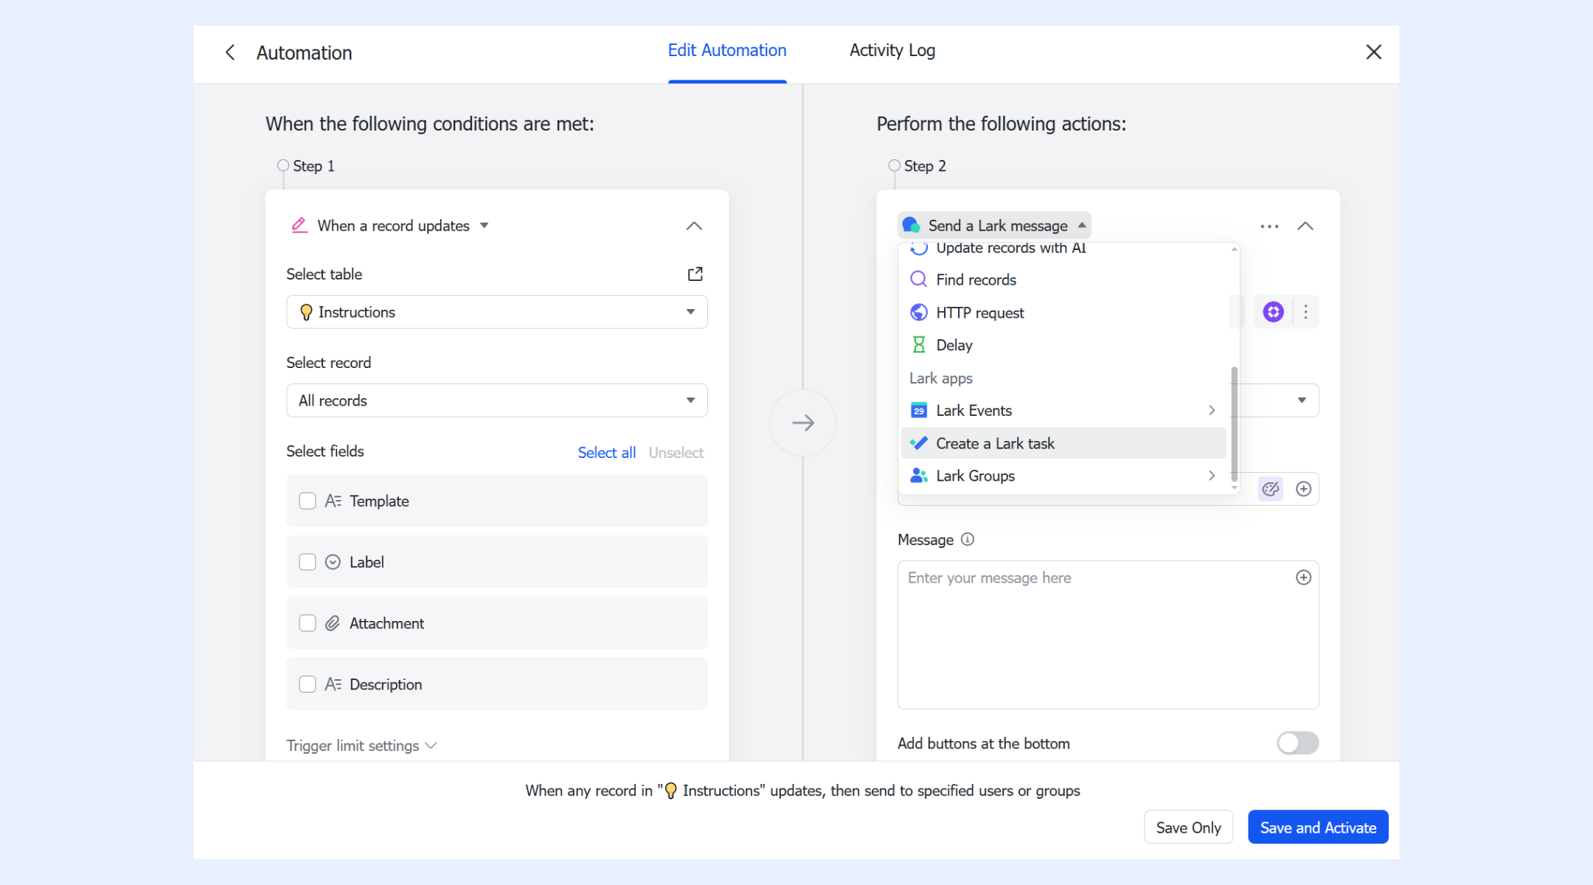Click the Unselect fields link
The height and width of the screenshot is (885, 1593).
pyautogui.click(x=676, y=453)
